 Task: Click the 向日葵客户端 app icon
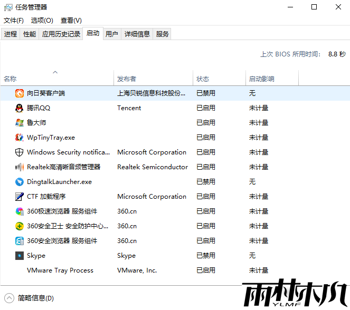19,93
